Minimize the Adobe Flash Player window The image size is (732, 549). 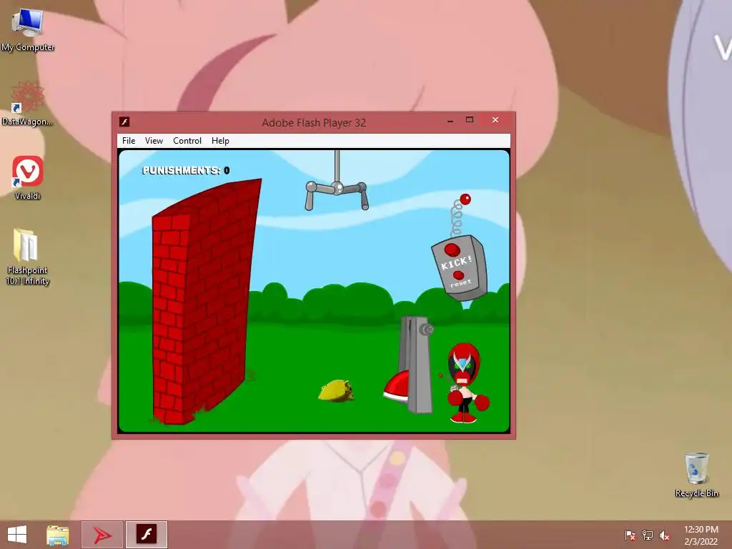tap(450, 120)
